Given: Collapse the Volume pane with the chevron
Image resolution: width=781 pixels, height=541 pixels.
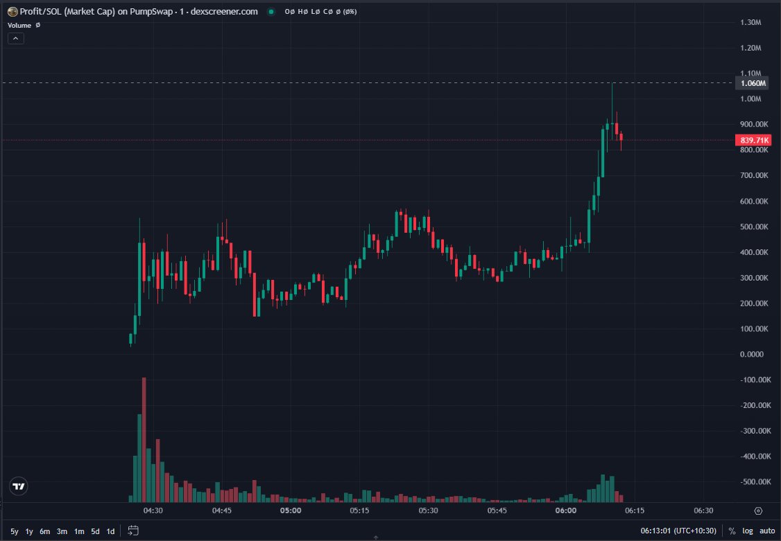Looking at the screenshot, I should [x=15, y=38].
